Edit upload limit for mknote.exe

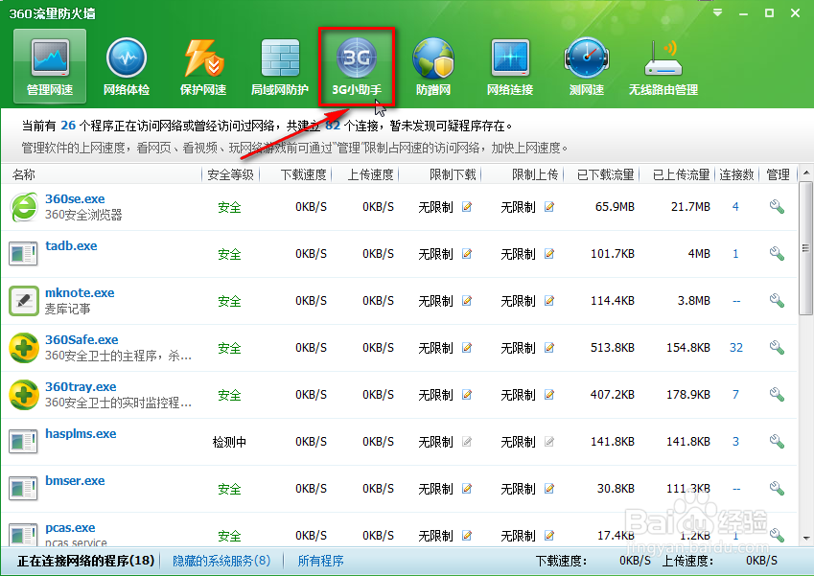click(549, 300)
